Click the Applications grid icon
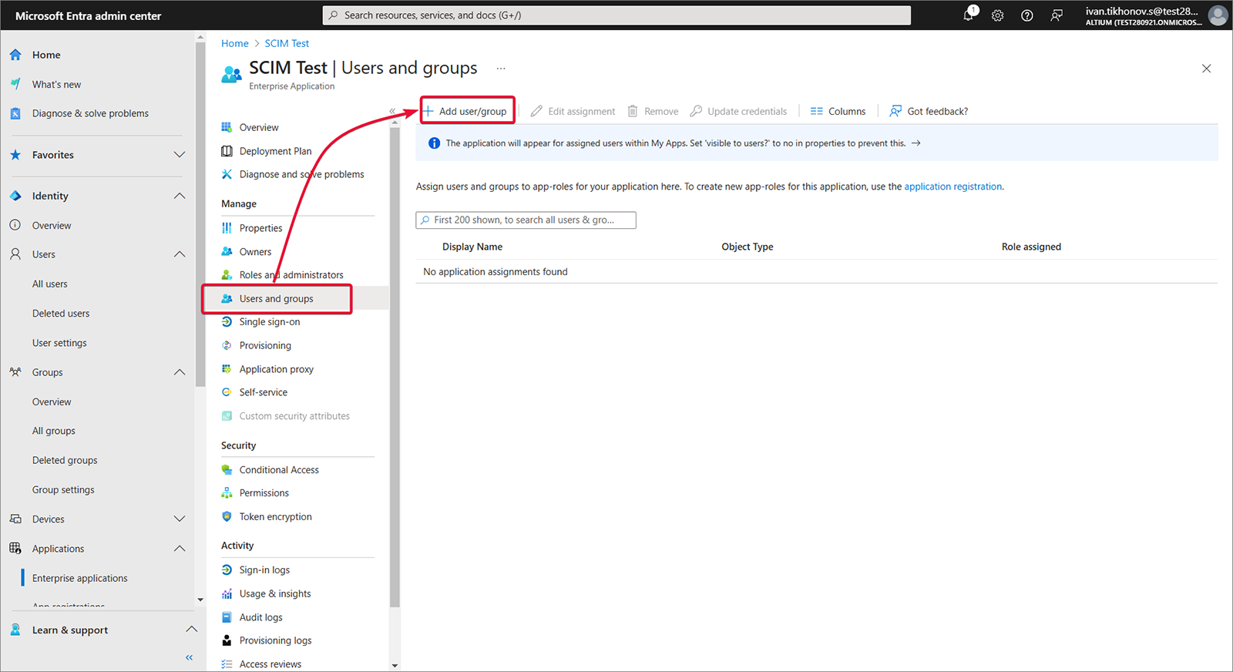 pos(15,549)
